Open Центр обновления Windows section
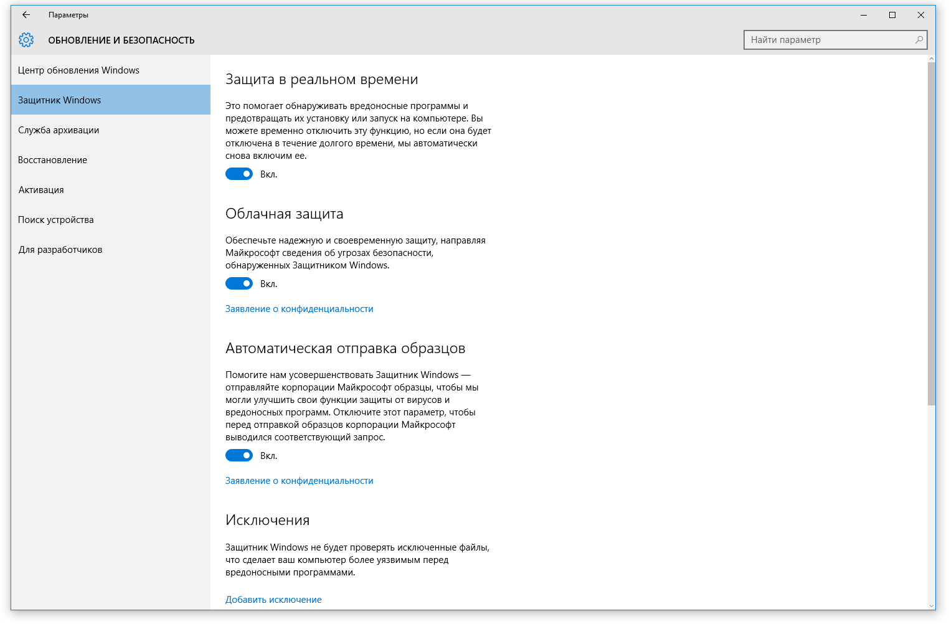Image resolution: width=949 pixels, height=624 pixels. click(111, 70)
